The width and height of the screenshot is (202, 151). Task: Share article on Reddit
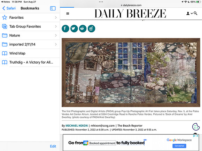point(83,28)
